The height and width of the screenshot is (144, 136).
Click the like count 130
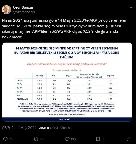73,139
